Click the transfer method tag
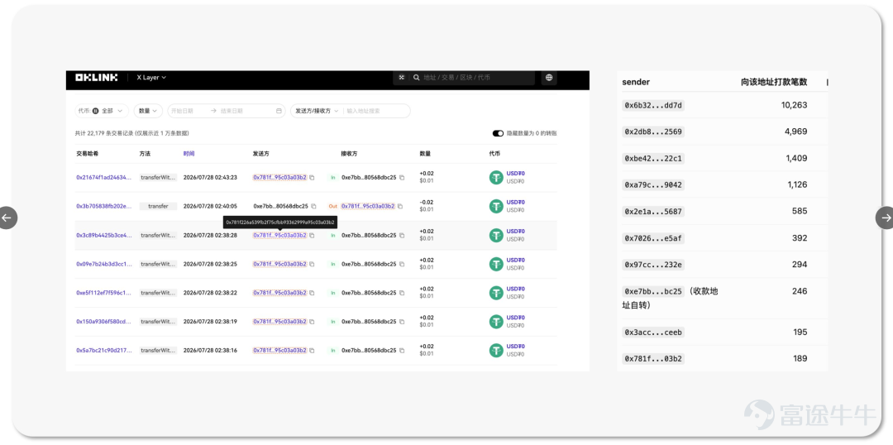The width and height of the screenshot is (893, 445). 158,206
